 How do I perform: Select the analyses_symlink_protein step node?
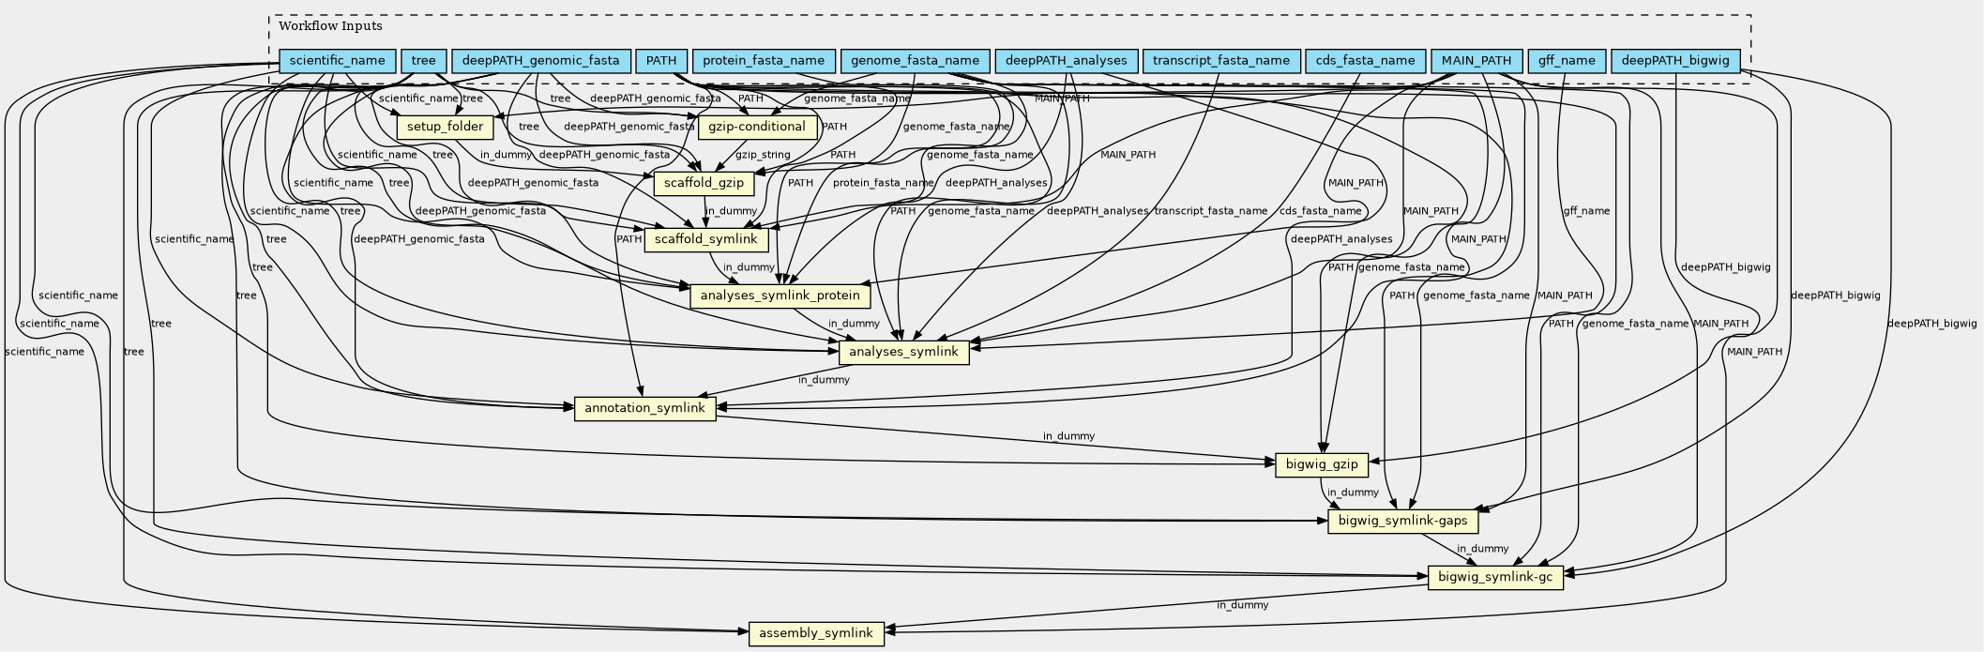pyautogui.click(x=780, y=296)
